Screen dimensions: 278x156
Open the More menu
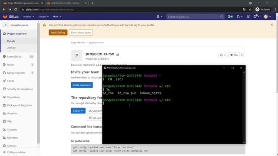[x=57, y=16]
